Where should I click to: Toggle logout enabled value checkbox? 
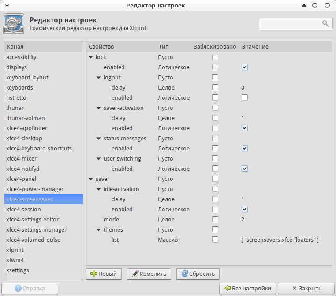point(244,97)
